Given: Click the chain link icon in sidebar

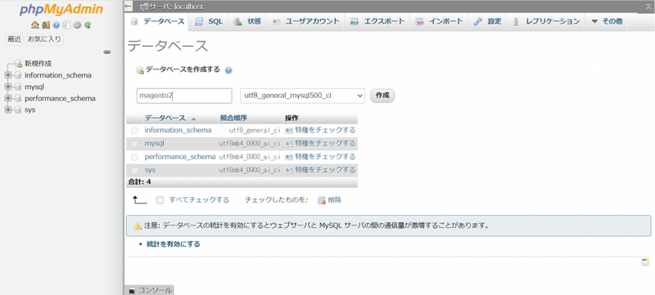Looking at the screenshot, I should 107,52.
